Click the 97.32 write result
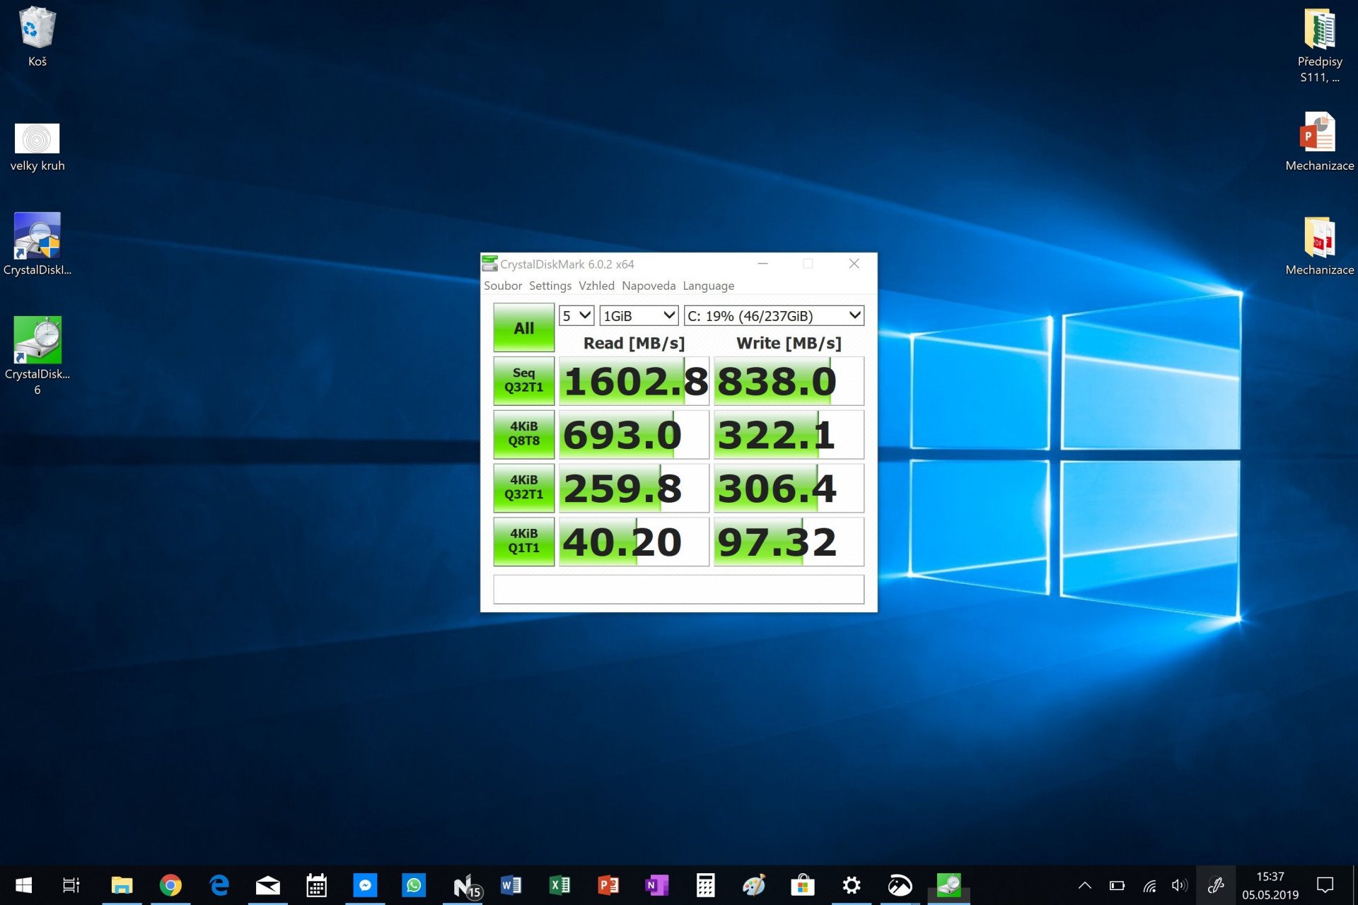 [x=789, y=542]
